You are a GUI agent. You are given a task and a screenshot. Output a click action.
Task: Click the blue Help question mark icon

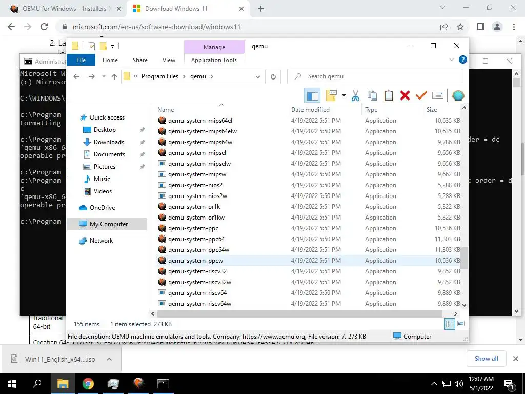click(463, 60)
